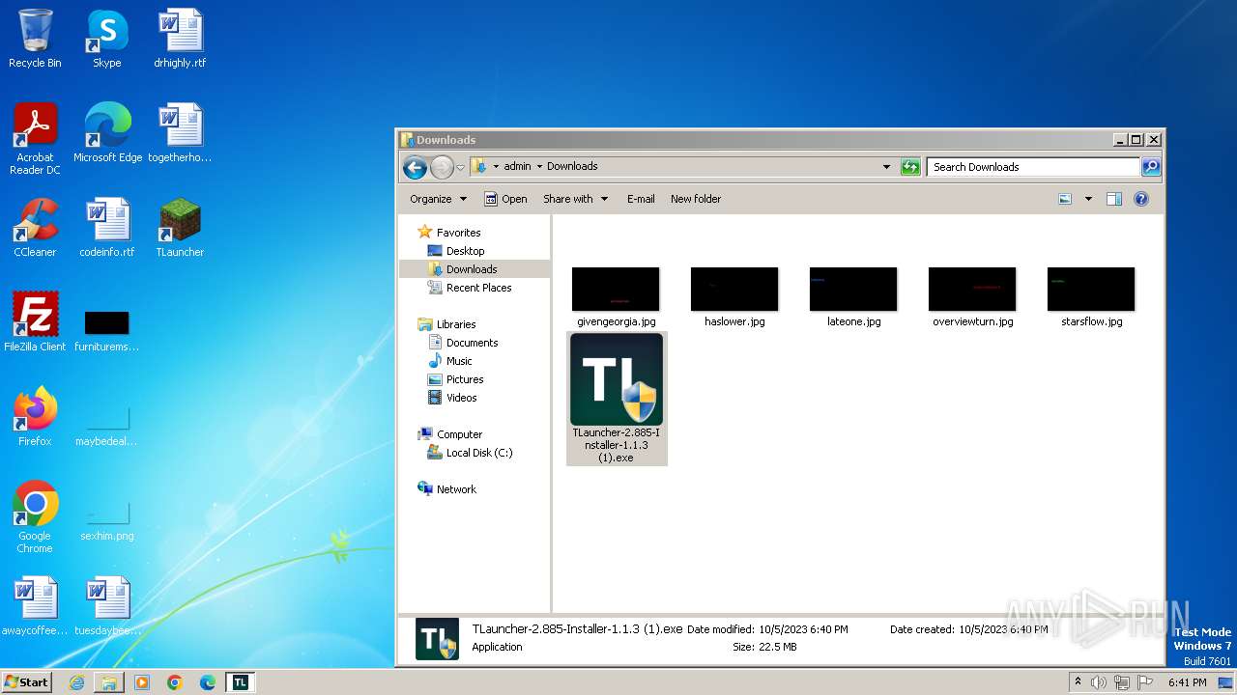The width and height of the screenshot is (1237, 695).
Task: Click the TL taskbar button
Action: click(241, 682)
